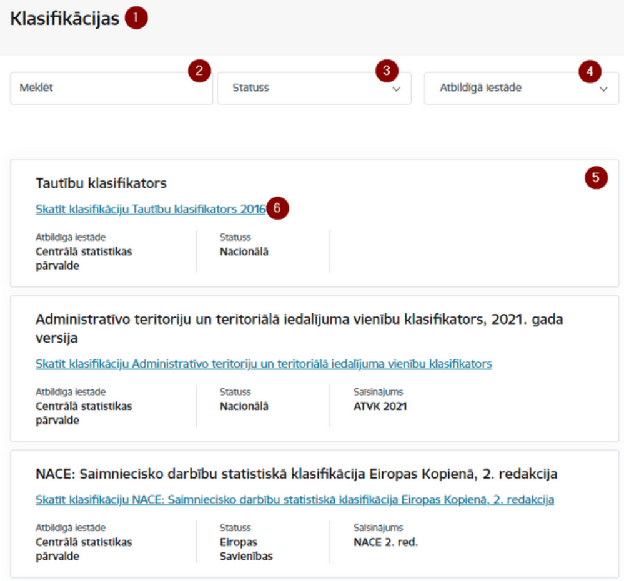624x581 pixels.
Task: Select the Administratīvo teritoriju klasifikators card heading
Action: 299,328
